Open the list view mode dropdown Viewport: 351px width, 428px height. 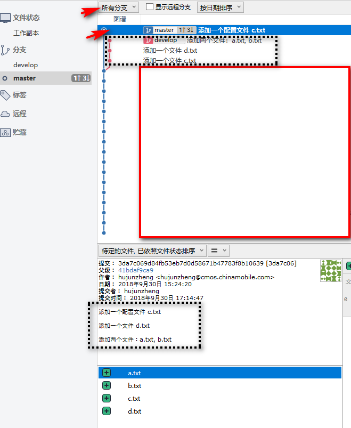(219, 251)
